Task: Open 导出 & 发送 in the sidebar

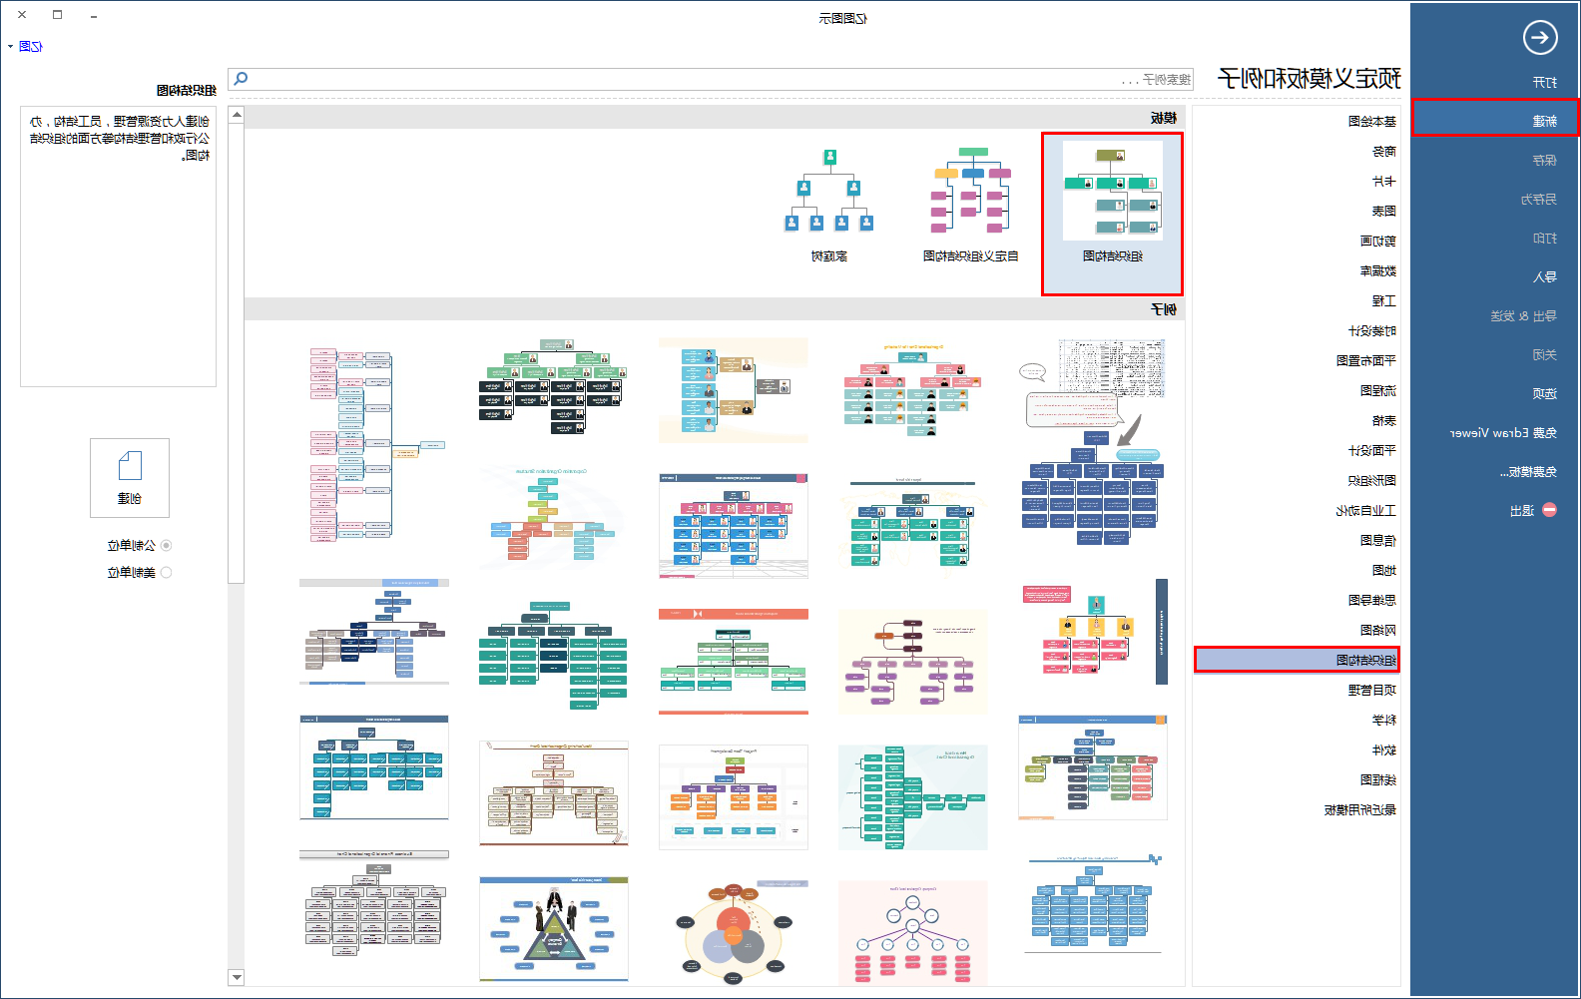Action: point(1524,315)
